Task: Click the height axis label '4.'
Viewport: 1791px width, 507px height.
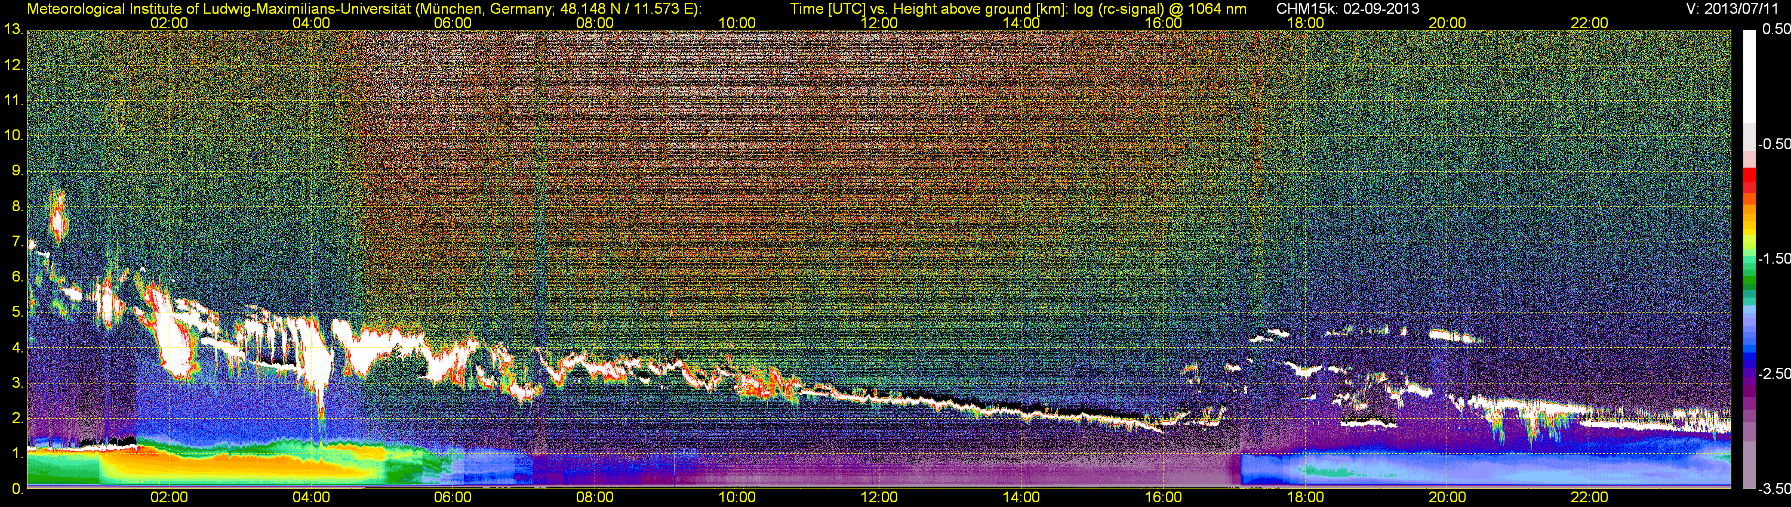Action: [x=17, y=347]
